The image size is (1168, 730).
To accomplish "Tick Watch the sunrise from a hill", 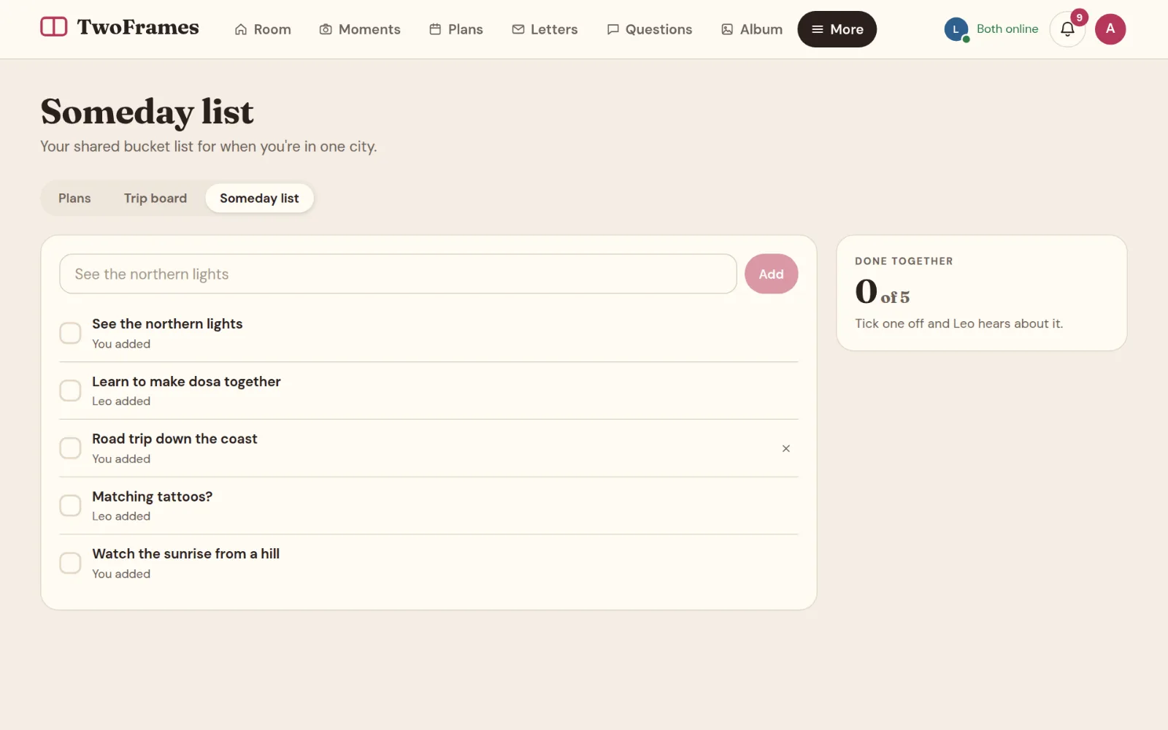I will [x=70, y=563].
